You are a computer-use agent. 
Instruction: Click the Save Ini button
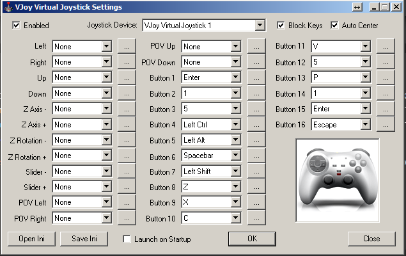coord(84,239)
